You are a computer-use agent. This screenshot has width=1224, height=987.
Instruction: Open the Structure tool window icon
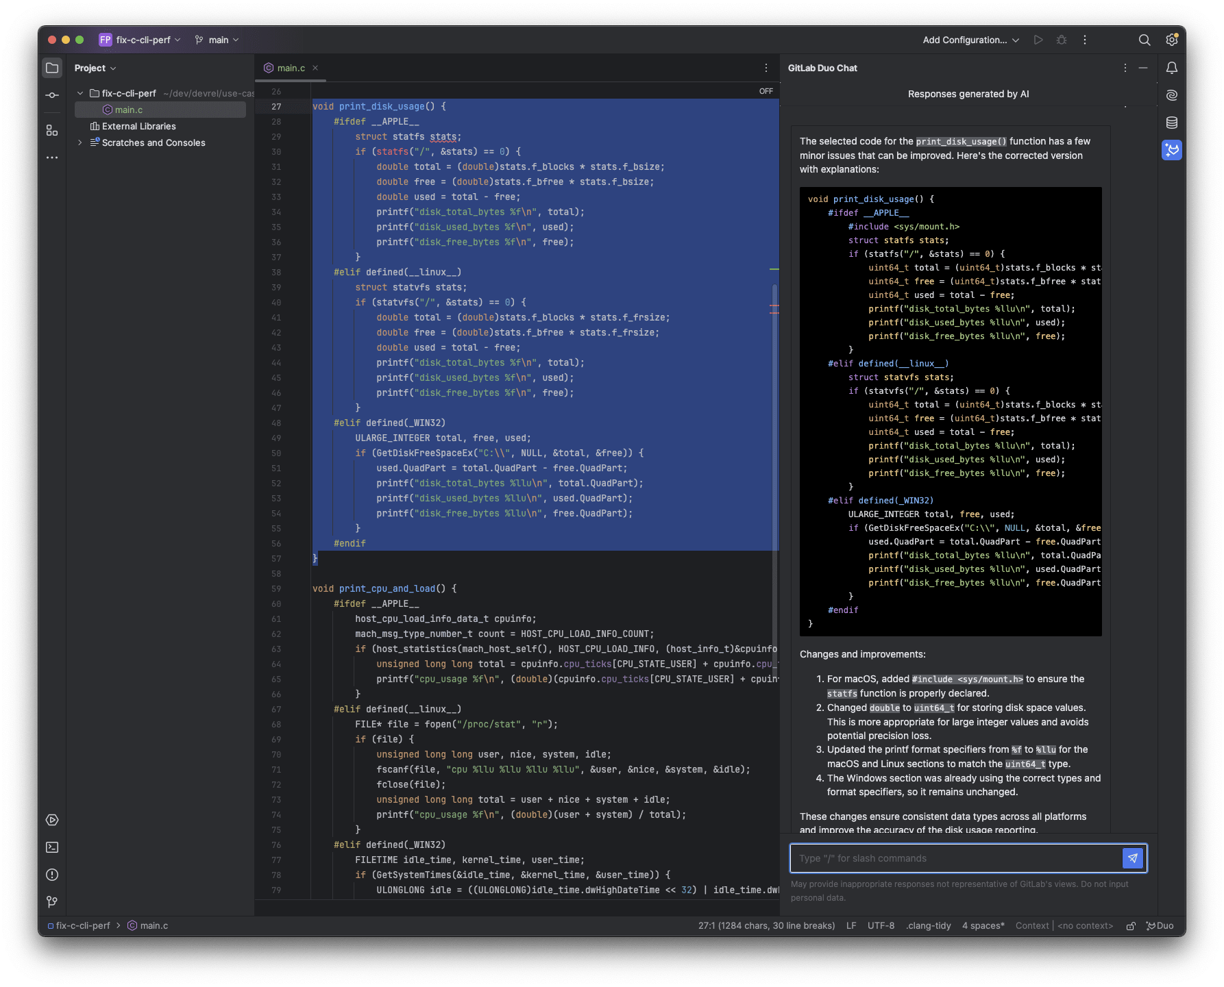[52, 130]
